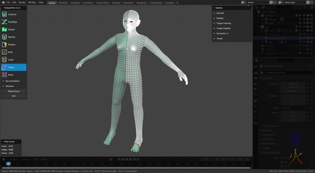Click the timeline current frame marker
The height and width of the screenshot is (173, 315).
9,164
